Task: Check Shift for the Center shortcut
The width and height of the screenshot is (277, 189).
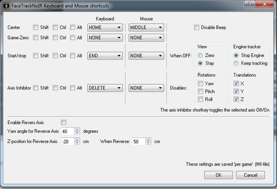Action: click(x=36, y=27)
